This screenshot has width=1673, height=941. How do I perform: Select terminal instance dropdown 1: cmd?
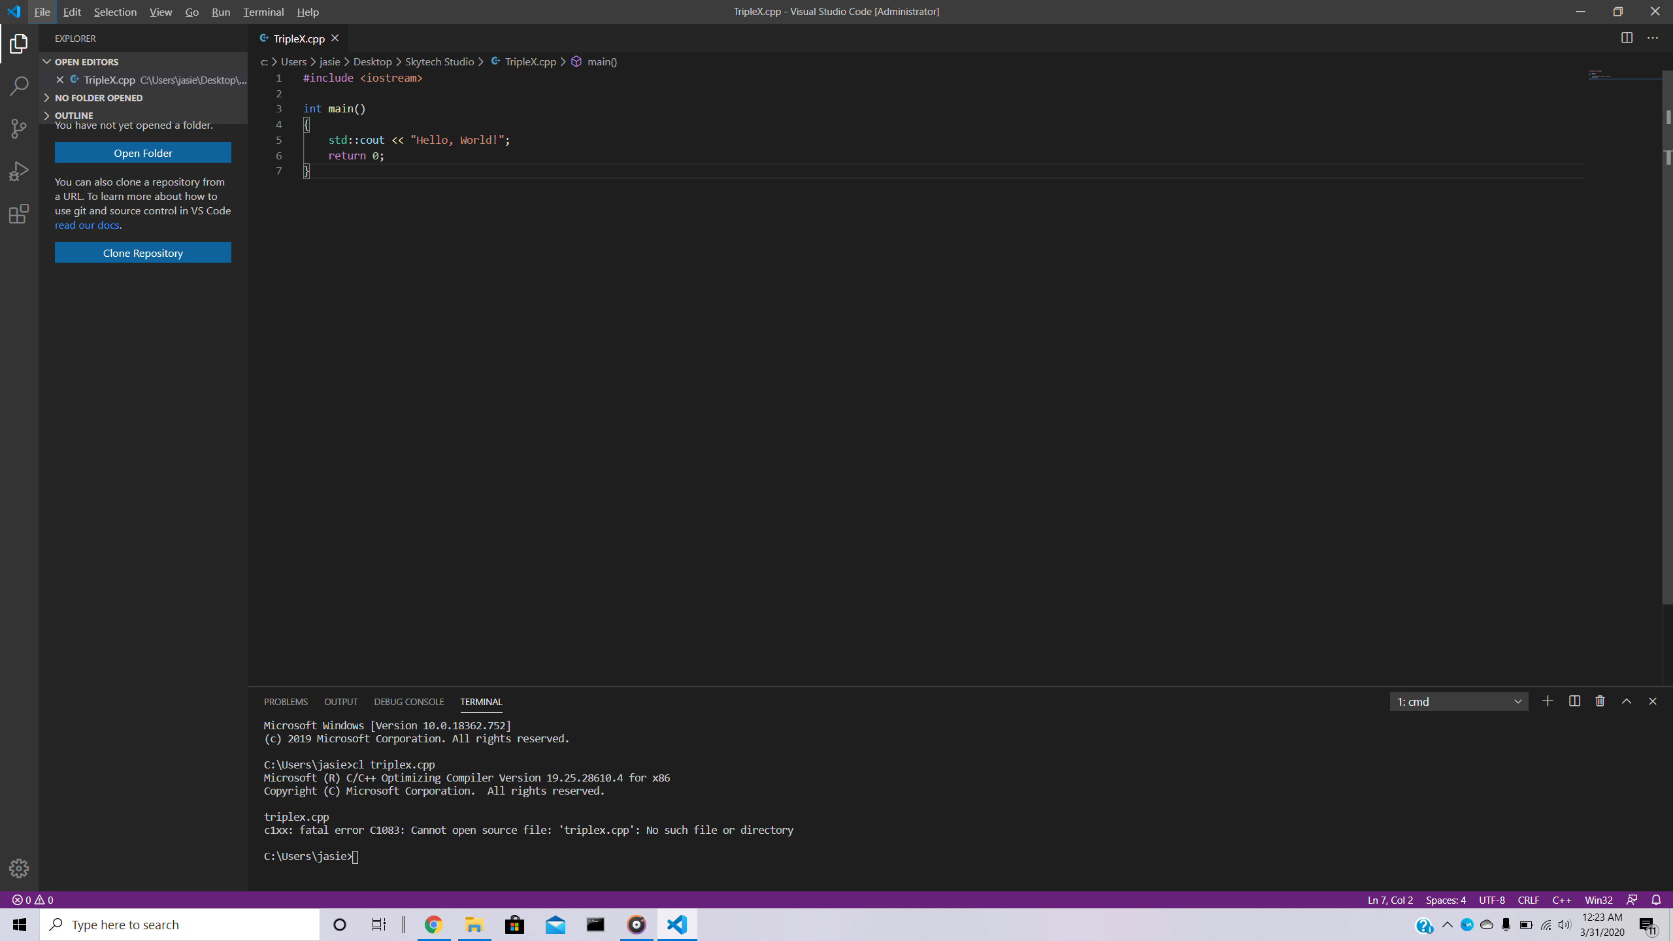(x=1459, y=701)
